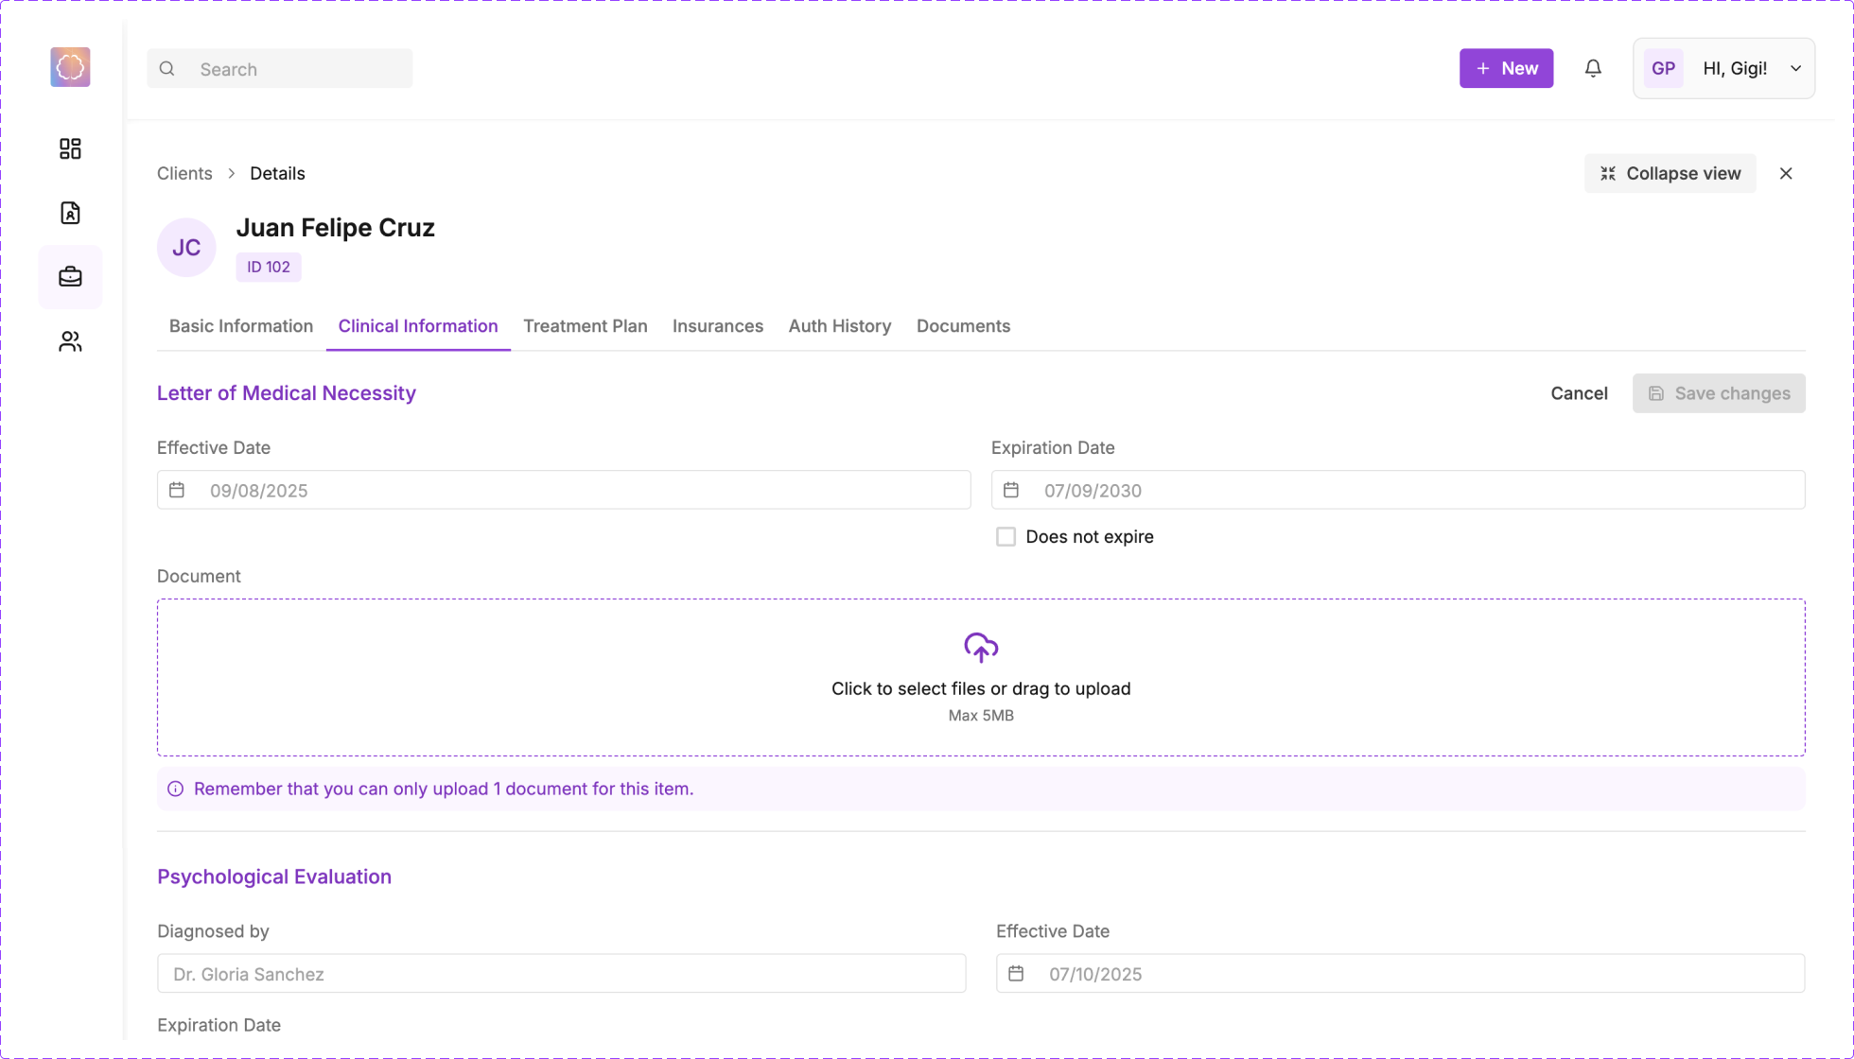Go to Clients breadcrumb link
Image resolution: width=1854 pixels, height=1059 pixels.
tap(184, 173)
